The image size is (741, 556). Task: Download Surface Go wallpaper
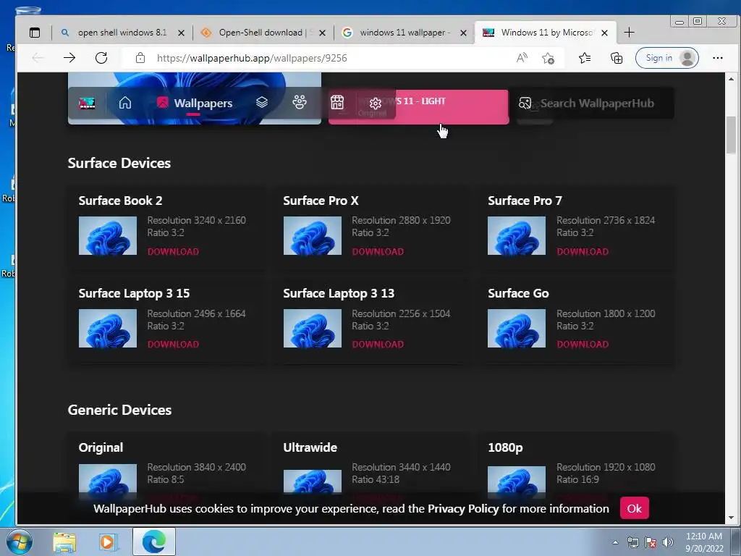(583, 344)
